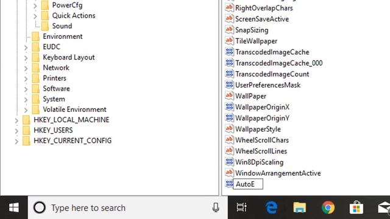
Task: Select the Sound tree key
Action: 62,26
